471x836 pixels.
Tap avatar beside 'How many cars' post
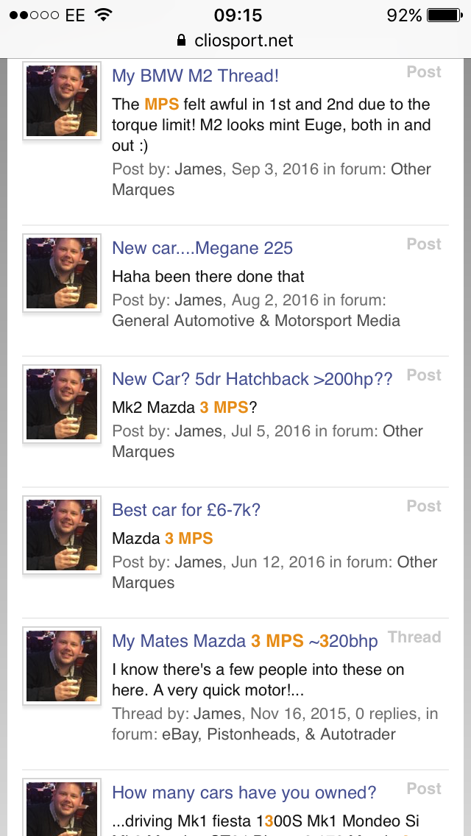62,810
